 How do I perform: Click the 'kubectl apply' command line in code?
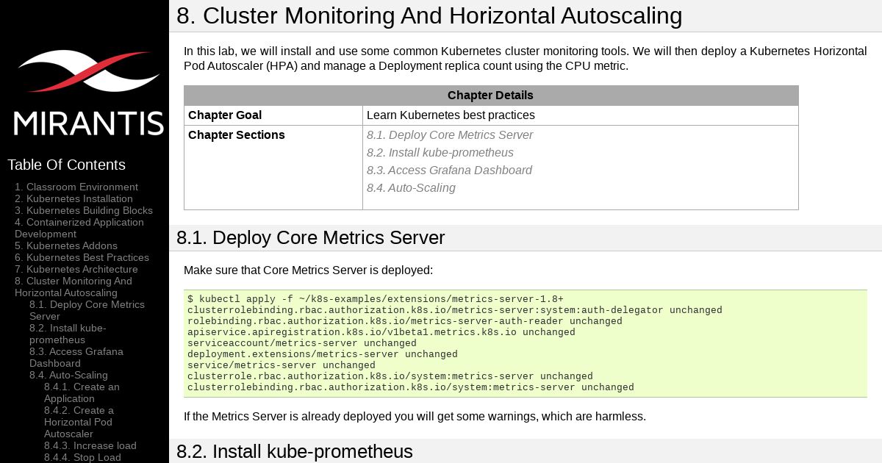[376, 299]
